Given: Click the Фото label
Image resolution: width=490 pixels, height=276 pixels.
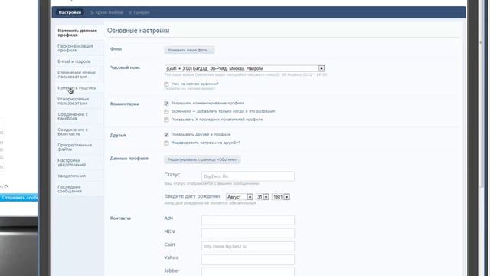Looking at the screenshot, I should coord(116,49).
